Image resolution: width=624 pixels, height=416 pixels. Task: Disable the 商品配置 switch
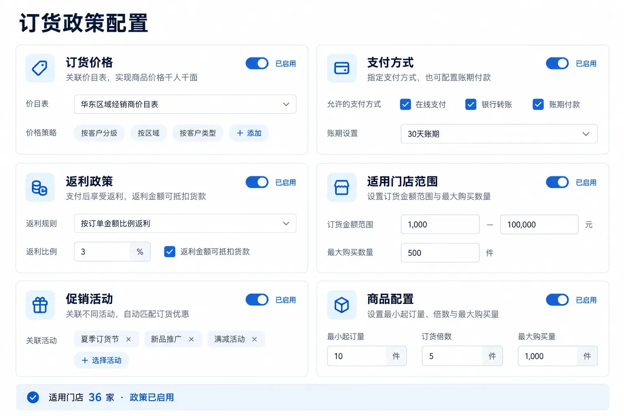[x=557, y=300]
